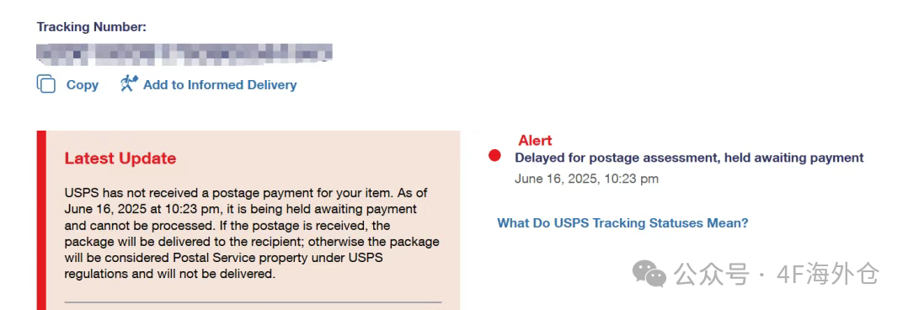Open Add to Informed Delivery link

click(x=220, y=84)
